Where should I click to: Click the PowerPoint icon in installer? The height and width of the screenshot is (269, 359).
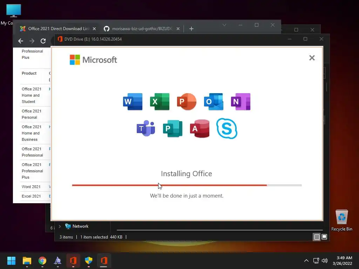tap(187, 102)
